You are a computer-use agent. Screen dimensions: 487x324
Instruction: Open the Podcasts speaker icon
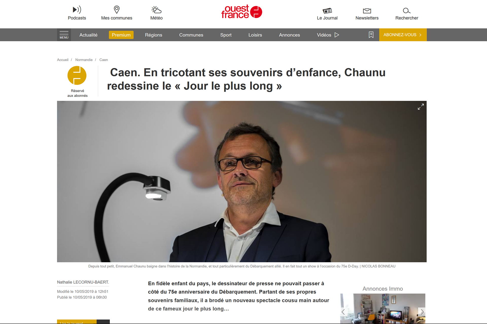(x=77, y=10)
